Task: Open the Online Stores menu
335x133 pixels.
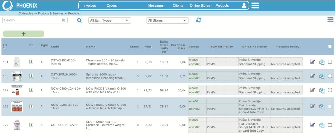Action: point(200,6)
